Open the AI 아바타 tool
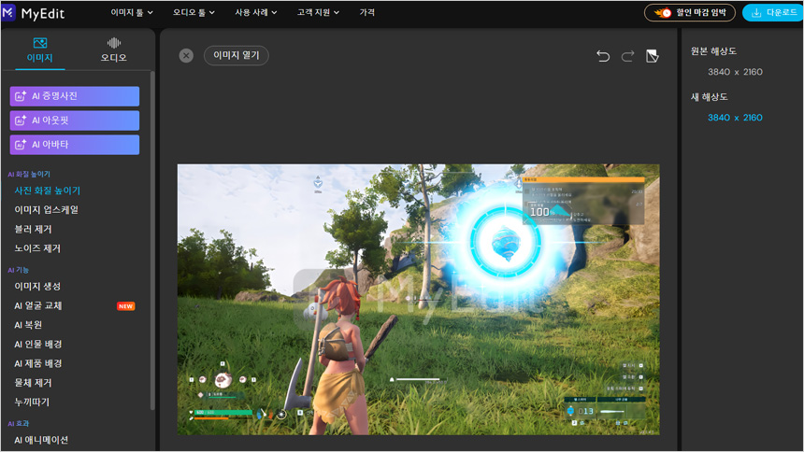This screenshot has height=452, width=804. [x=75, y=145]
